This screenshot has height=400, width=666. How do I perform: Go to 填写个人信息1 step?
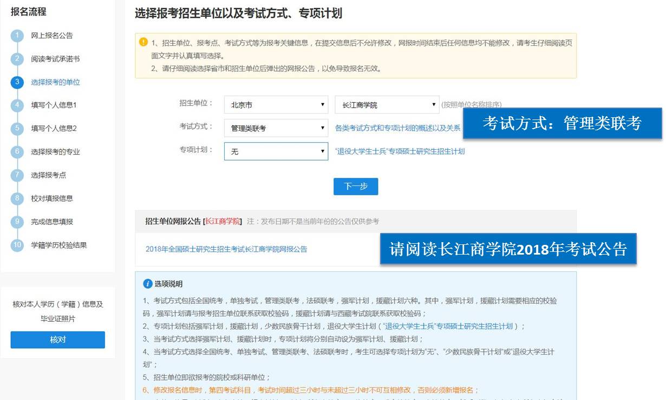(54, 105)
